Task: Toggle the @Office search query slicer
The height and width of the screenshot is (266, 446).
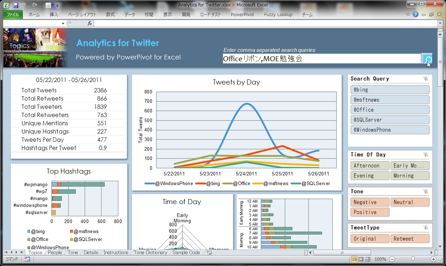Action: [390, 110]
